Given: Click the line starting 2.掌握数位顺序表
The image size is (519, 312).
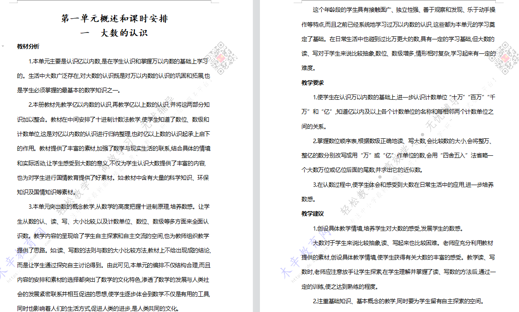Looking at the screenshot, I should tap(403, 141).
